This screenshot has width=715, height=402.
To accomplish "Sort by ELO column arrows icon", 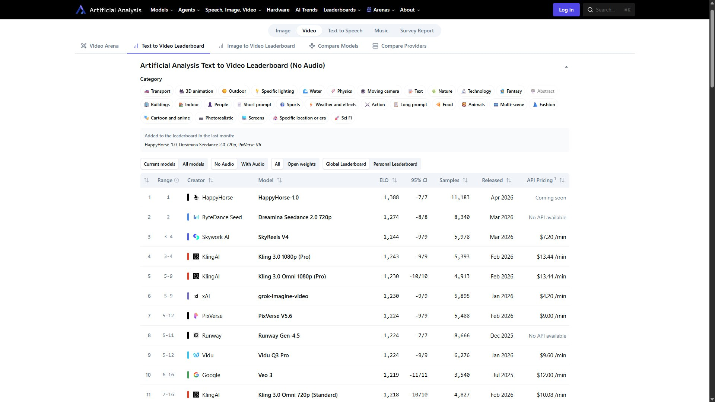I will coord(394,180).
